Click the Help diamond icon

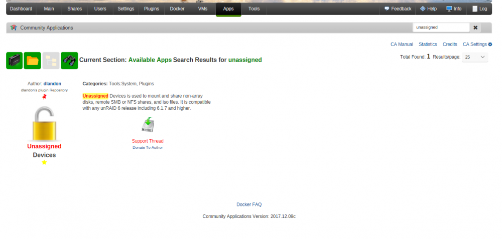point(423,9)
